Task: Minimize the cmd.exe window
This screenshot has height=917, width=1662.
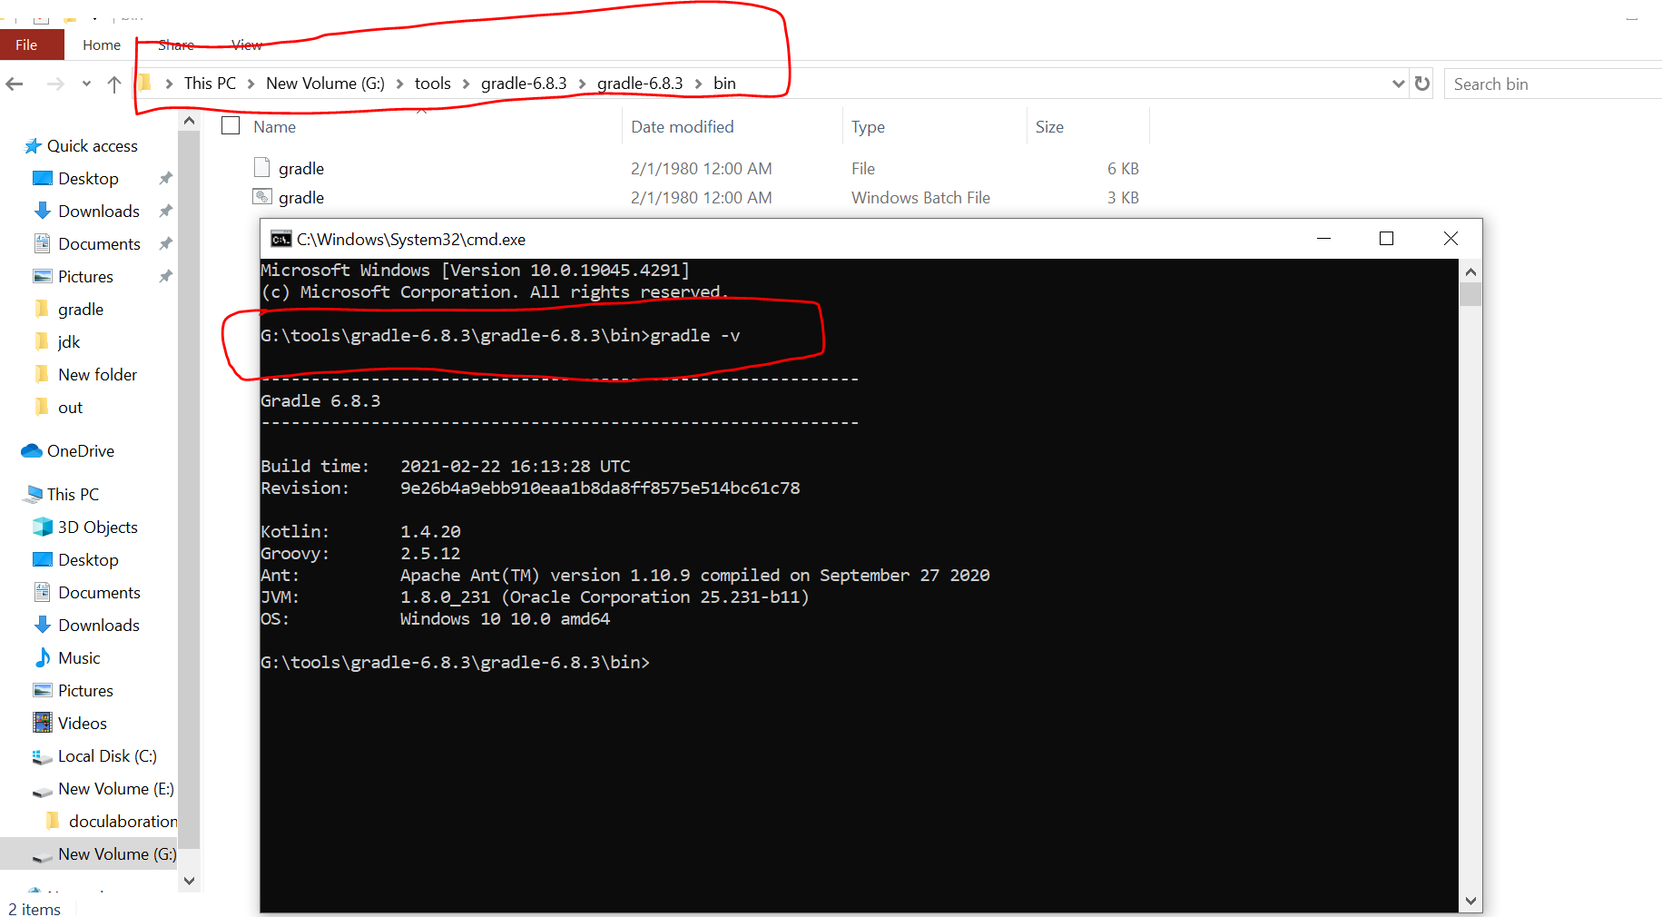Action: point(1323,238)
